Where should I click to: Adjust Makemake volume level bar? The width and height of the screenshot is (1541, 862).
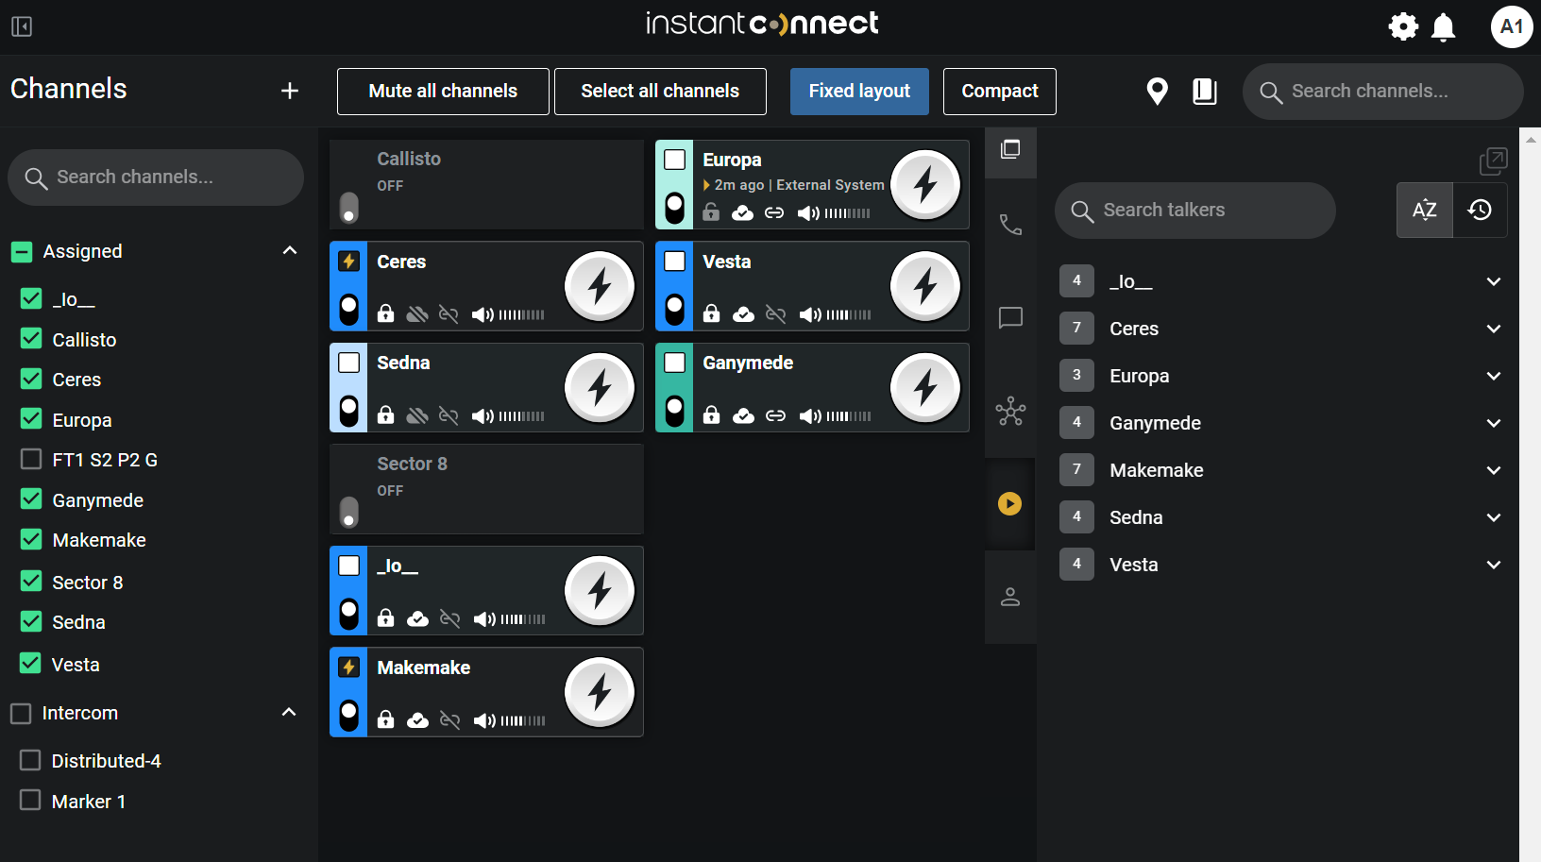point(523,720)
